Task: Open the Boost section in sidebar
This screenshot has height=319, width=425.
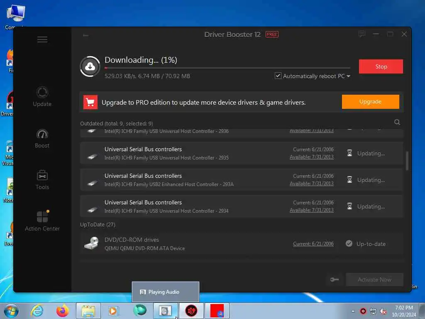Action: tap(42, 139)
